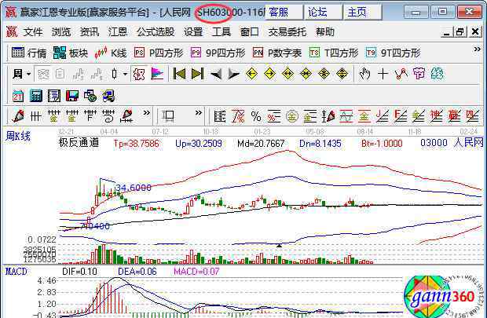Jump to last bar icon
487x318 pixels.
click(x=197, y=74)
